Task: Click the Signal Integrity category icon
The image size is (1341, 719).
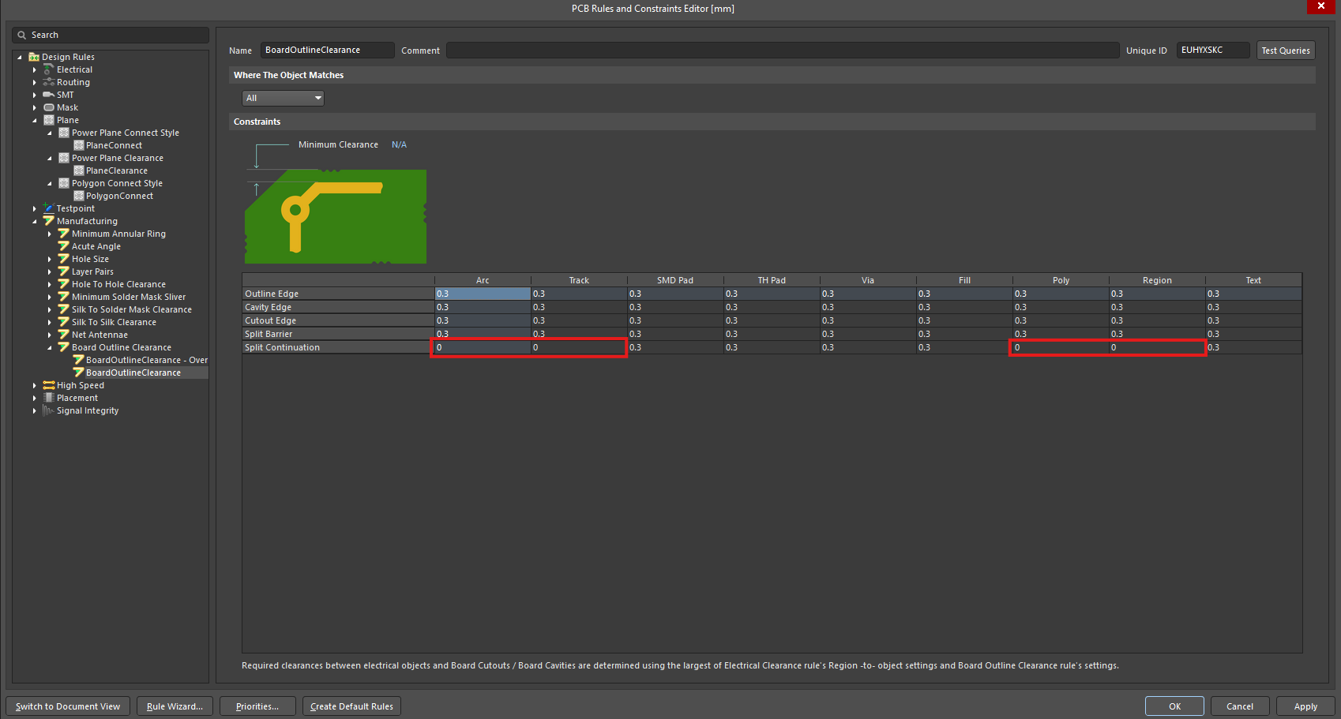Action: point(49,410)
